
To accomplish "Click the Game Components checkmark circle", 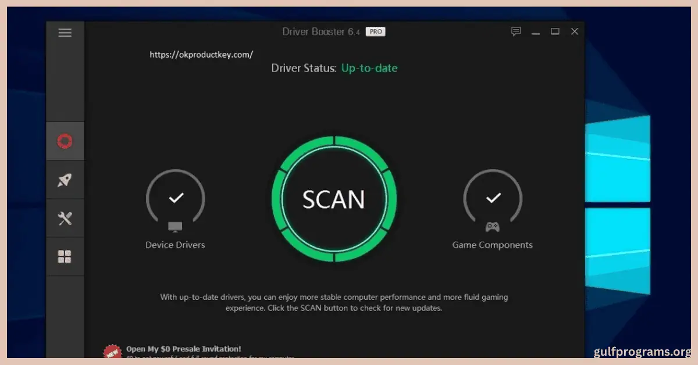I will tap(493, 196).
